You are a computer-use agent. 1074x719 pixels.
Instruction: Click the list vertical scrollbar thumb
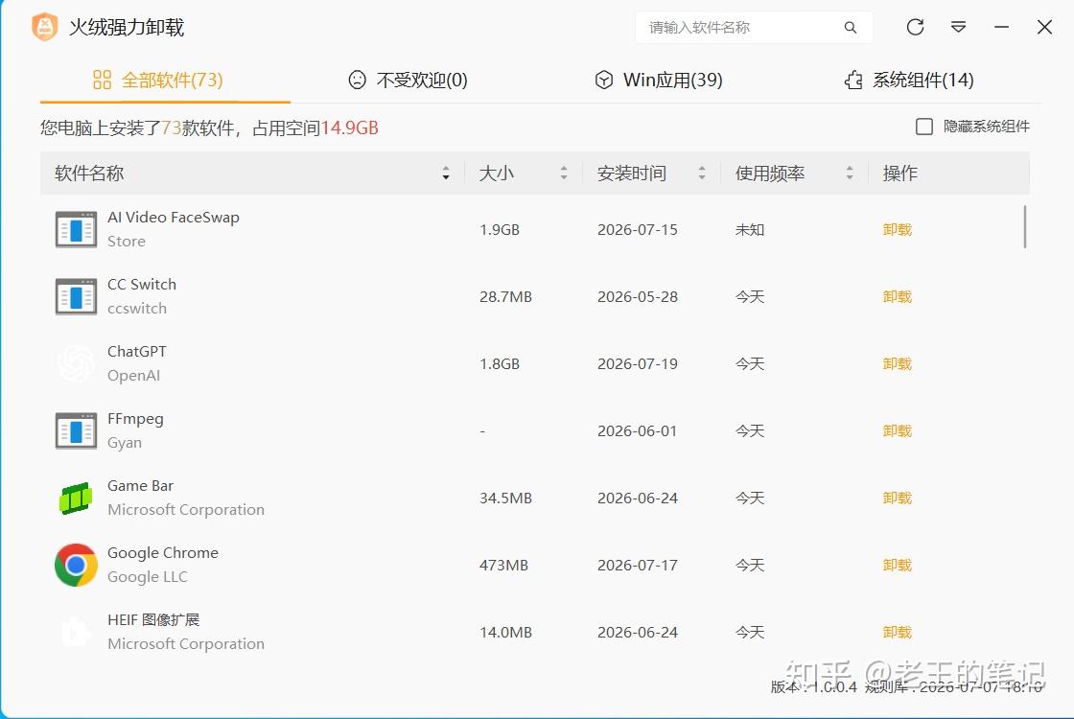(x=1025, y=226)
